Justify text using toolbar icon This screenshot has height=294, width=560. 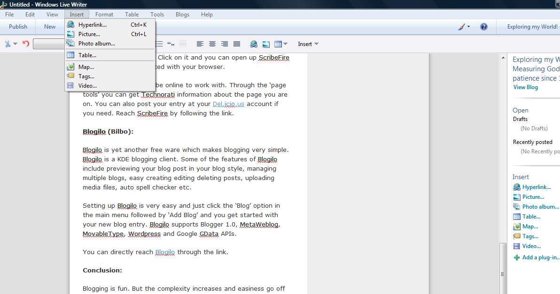point(237,44)
